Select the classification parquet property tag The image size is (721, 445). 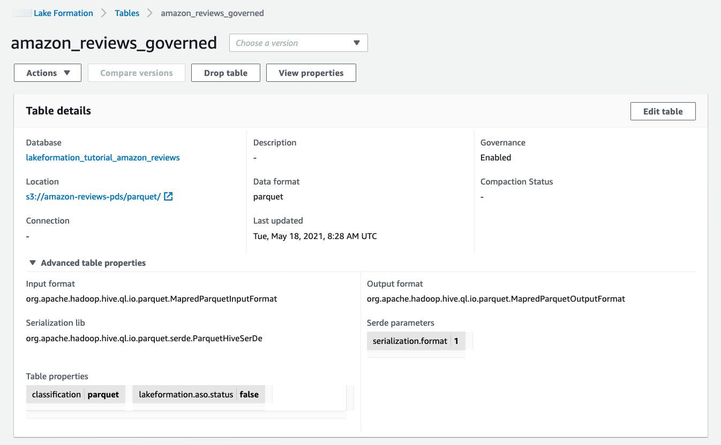tap(76, 394)
